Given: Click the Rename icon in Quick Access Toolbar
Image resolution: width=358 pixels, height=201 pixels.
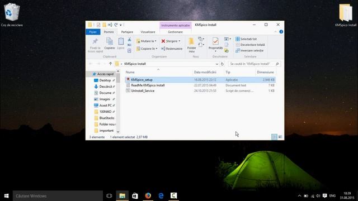Looking at the screenshot, I should tap(110, 25).
